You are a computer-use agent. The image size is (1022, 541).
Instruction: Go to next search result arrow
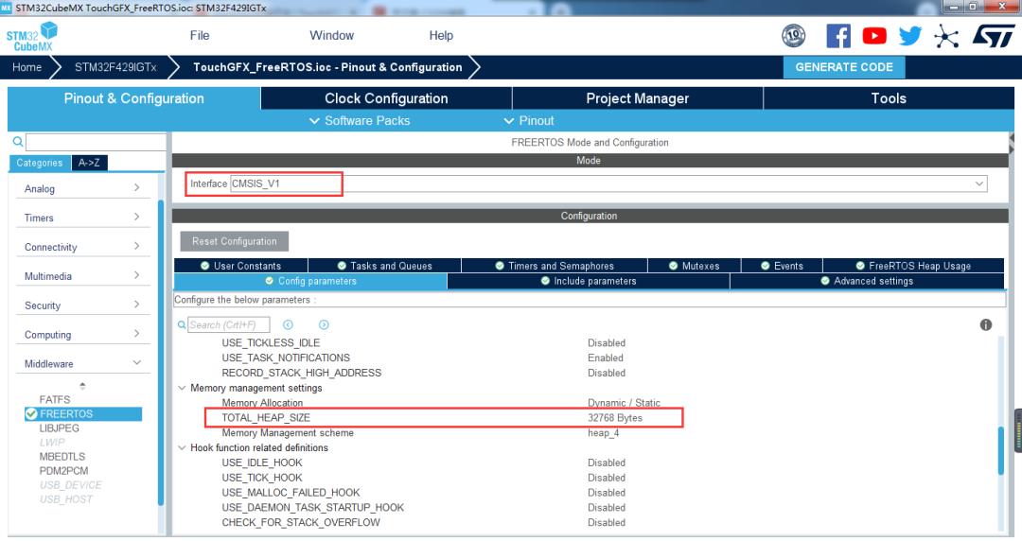point(324,324)
